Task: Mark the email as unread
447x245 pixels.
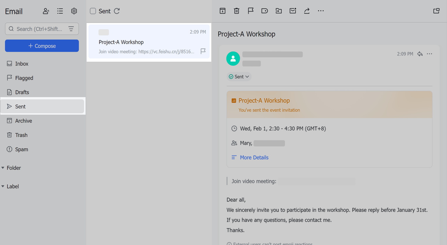Action: (x=293, y=11)
